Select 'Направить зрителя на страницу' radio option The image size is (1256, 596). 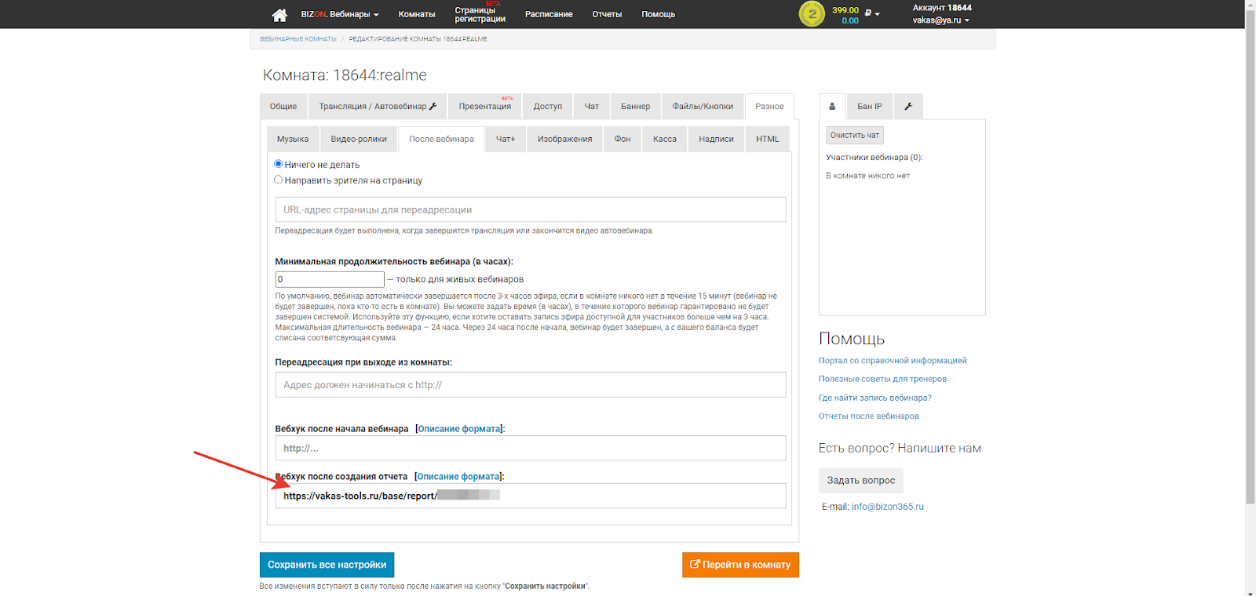pyautogui.click(x=278, y=180)
